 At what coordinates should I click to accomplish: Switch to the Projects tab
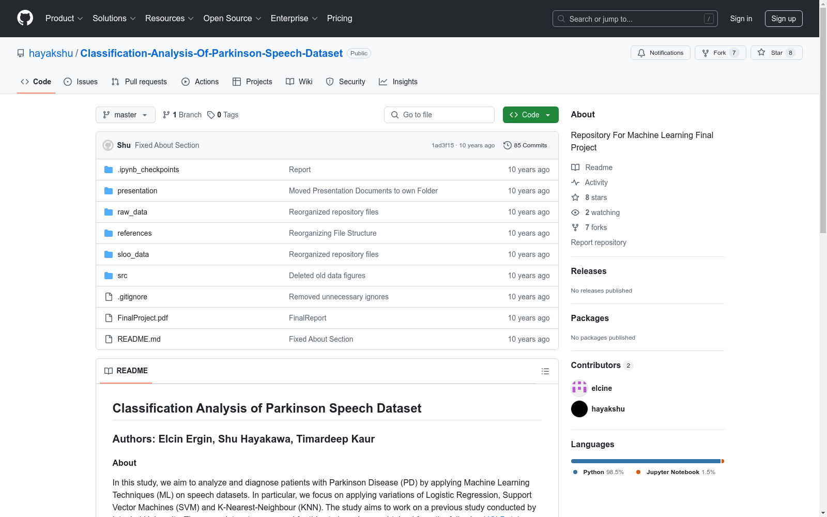pyautogui.click(x=252, y=82)
